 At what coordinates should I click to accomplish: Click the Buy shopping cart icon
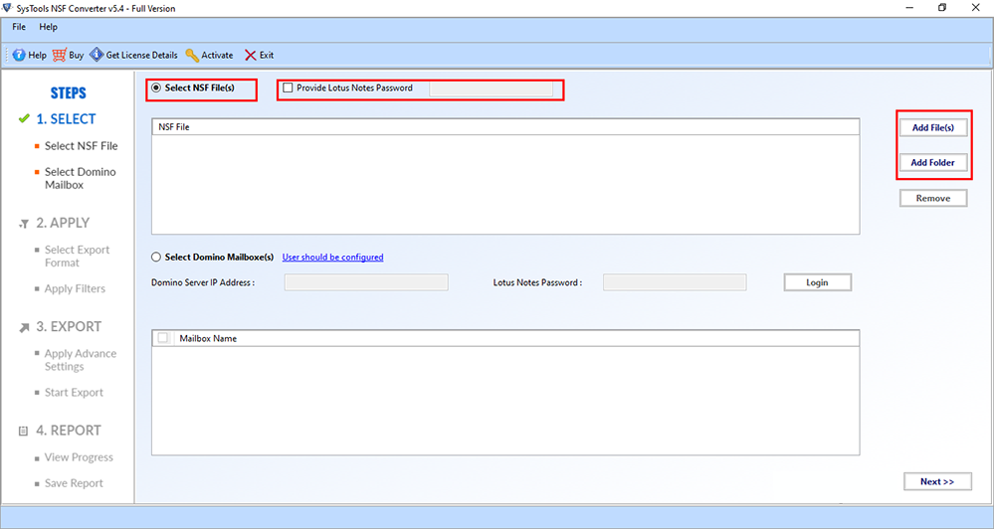60,55
